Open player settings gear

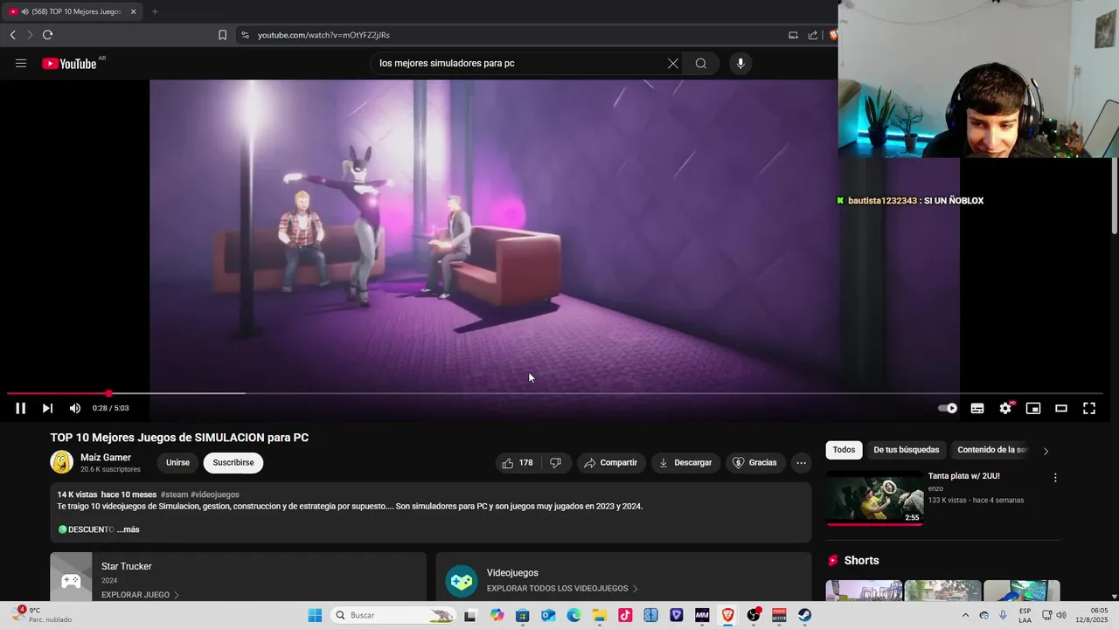tap(1005, 408)
